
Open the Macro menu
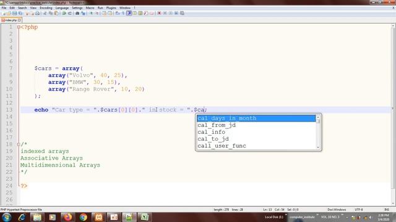coord(90,8)
